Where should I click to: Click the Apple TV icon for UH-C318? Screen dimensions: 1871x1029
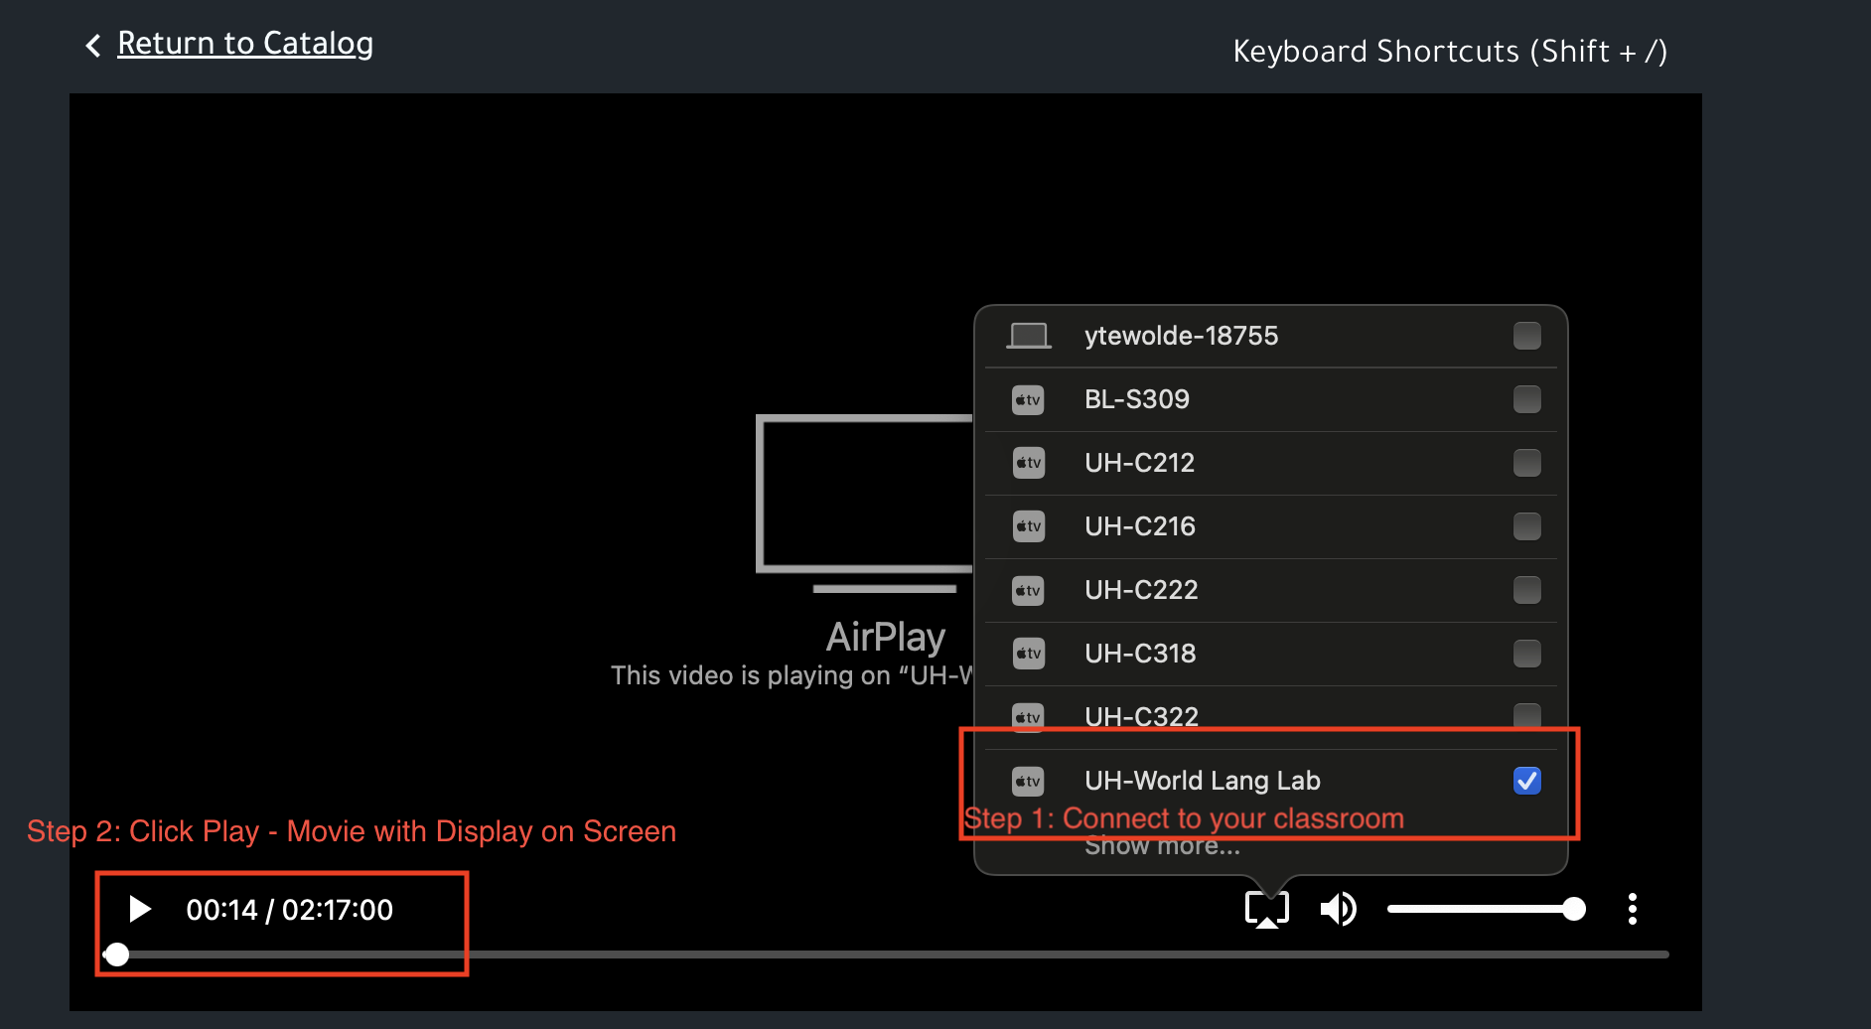pyautogui.click(x=1028, y=654)
